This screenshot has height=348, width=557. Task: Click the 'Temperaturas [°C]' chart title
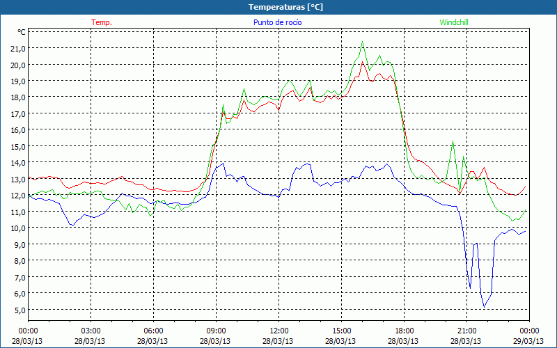(x=285, y=7)
